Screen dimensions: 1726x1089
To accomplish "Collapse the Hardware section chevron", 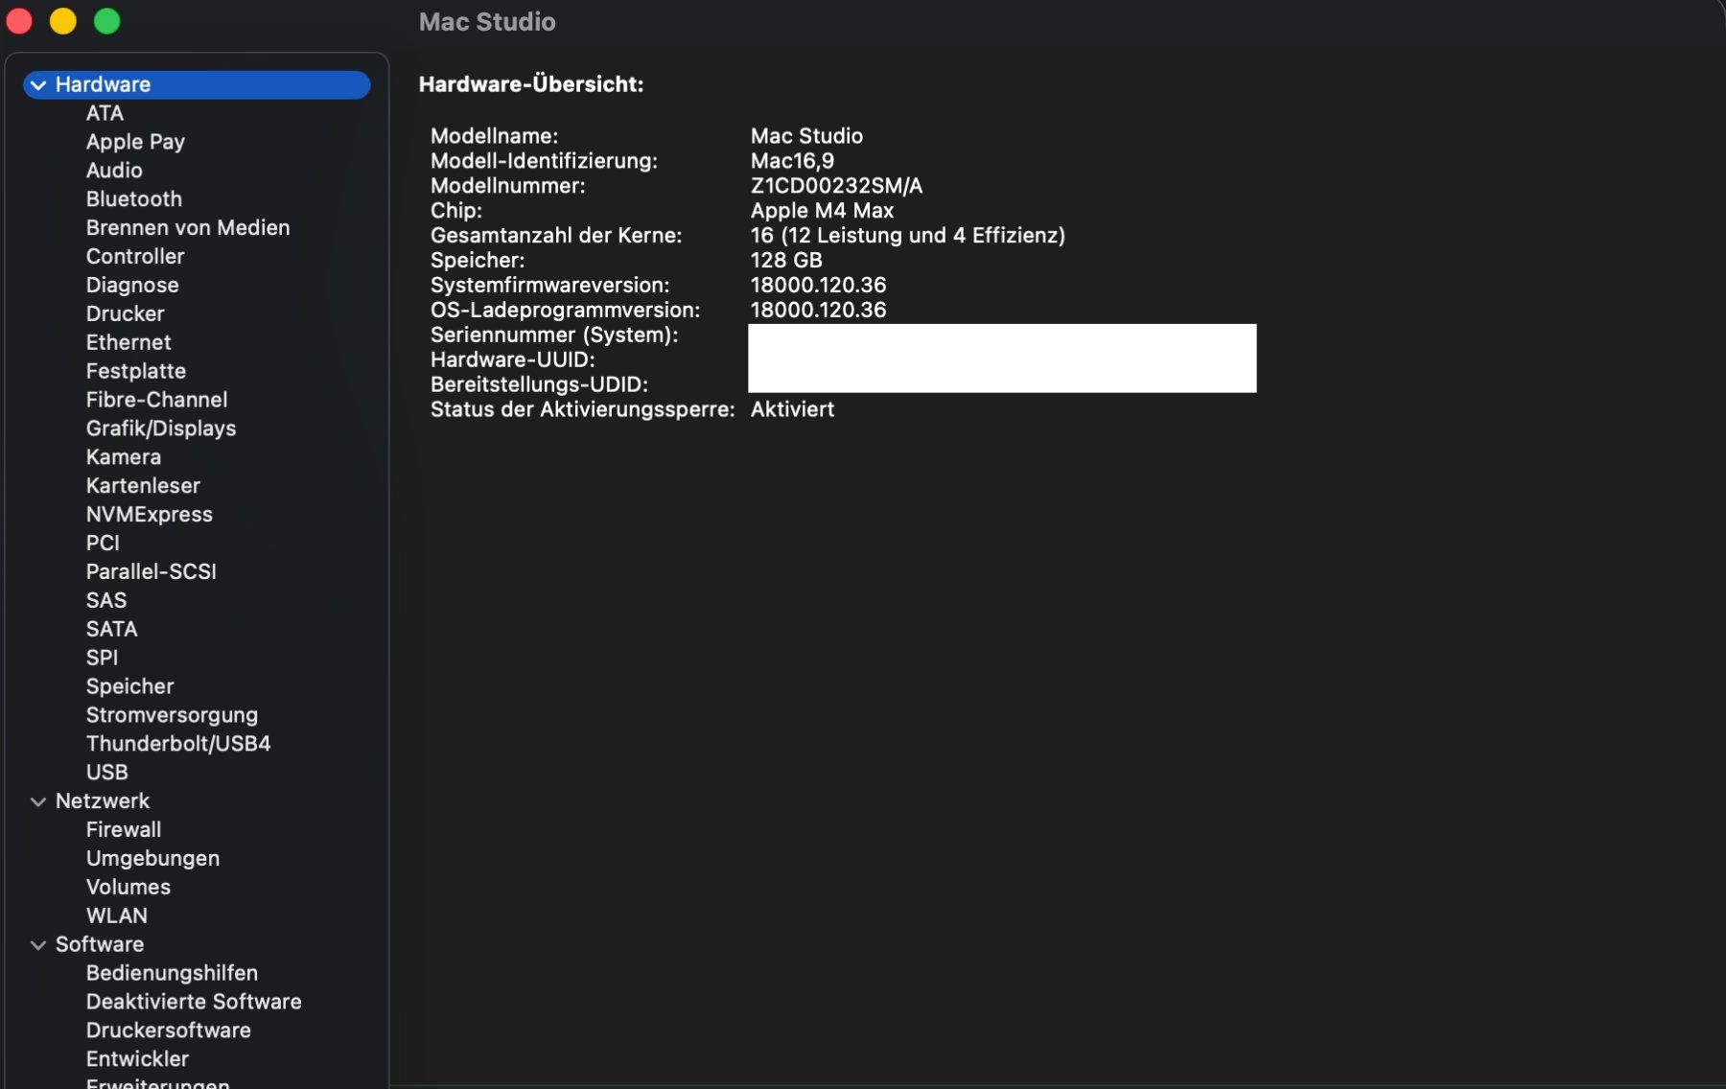I will (38, 85).
